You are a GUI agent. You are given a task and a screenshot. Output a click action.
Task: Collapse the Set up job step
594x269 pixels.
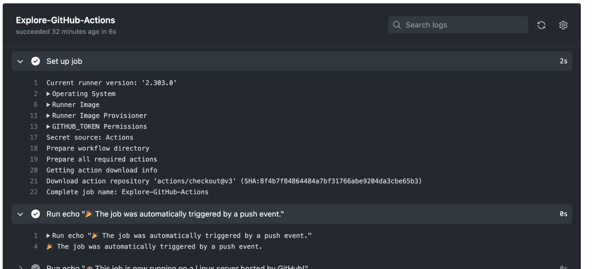click(20, 61)
